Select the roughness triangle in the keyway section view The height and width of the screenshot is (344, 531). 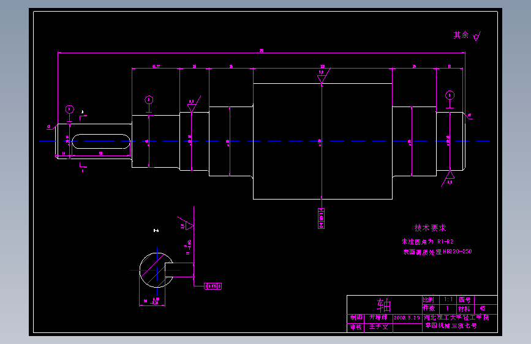[189, 225]
